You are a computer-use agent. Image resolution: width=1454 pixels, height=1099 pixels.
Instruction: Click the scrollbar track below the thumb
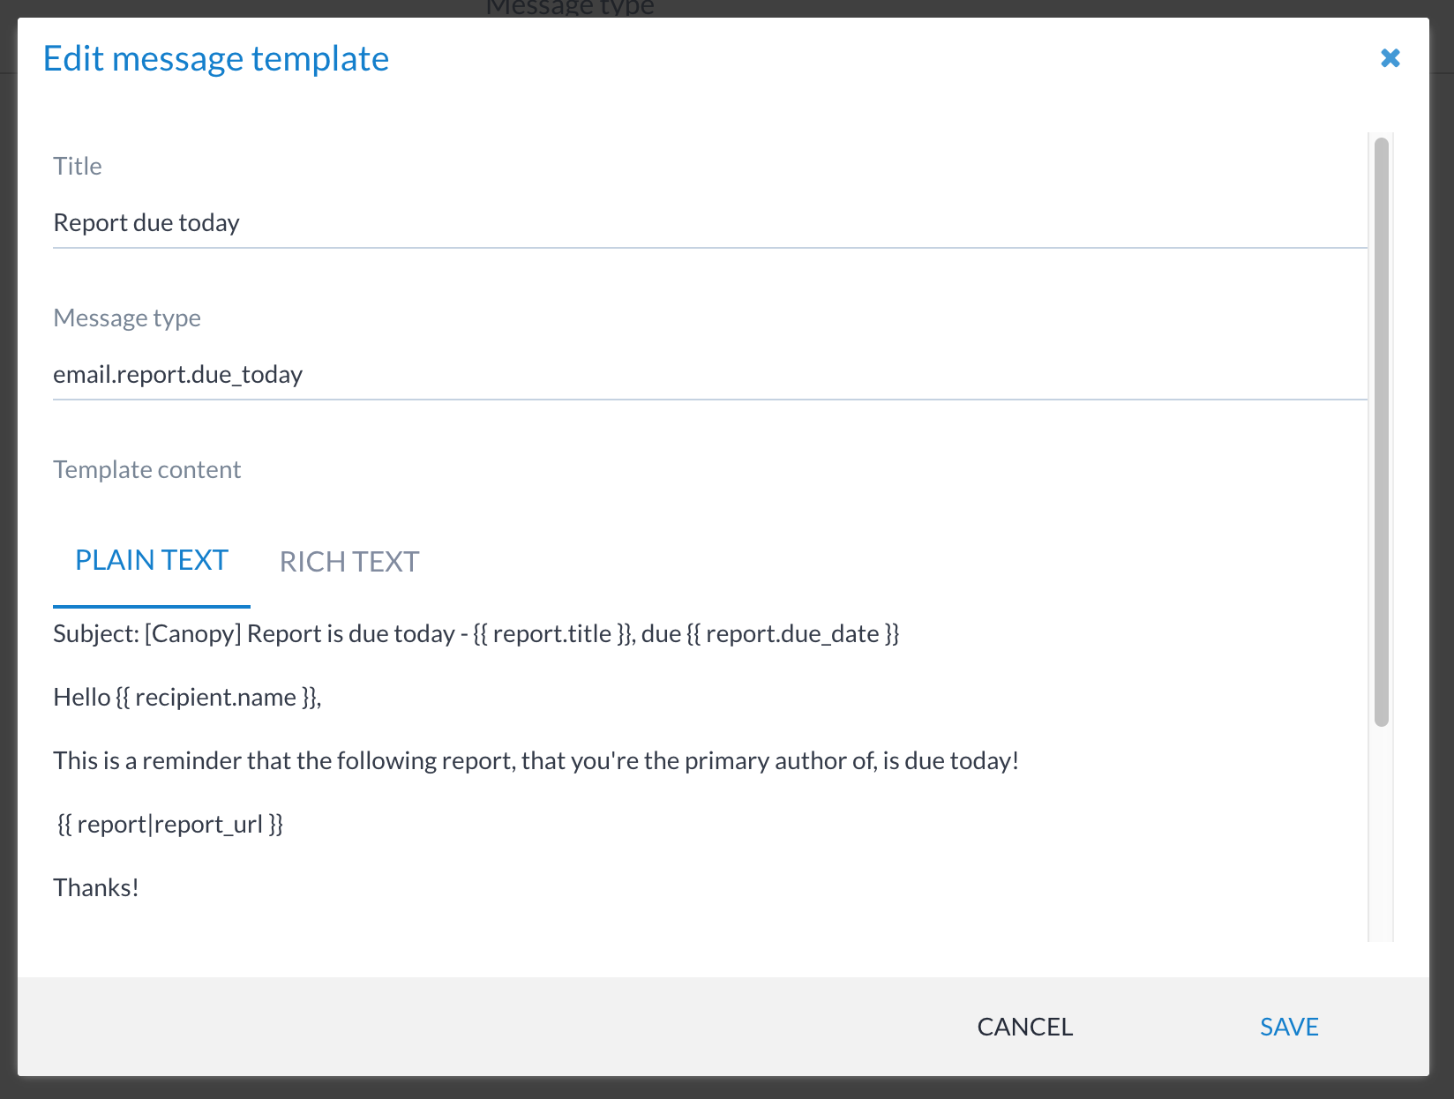click(1381, 838)
